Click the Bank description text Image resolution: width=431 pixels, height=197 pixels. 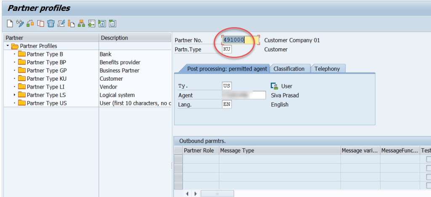click(x=106, y=54)
